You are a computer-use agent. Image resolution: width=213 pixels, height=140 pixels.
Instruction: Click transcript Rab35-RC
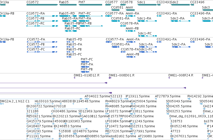pos(73,28)
